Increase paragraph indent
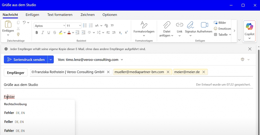Viewport: 260px width, 135px height. click(83, 33)
